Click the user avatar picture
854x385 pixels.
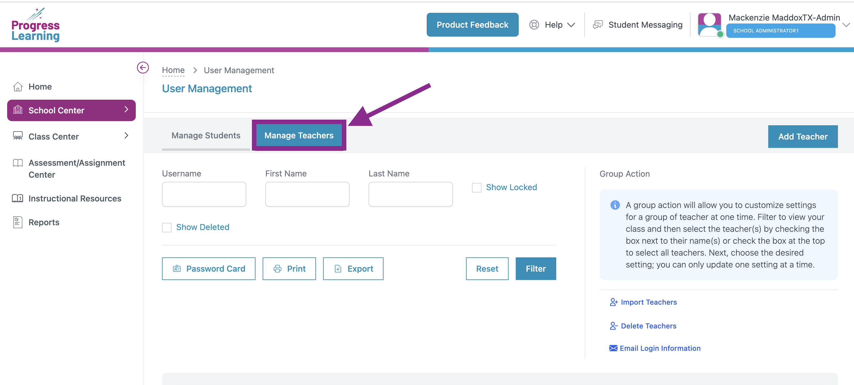(x=710, y=24)
